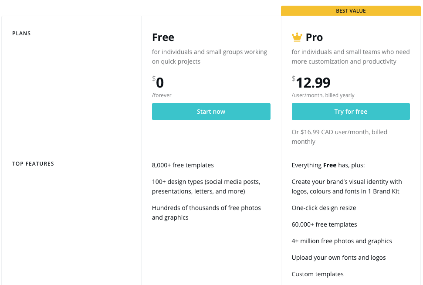Click Upload your own fonts and logos

point(338,258)
